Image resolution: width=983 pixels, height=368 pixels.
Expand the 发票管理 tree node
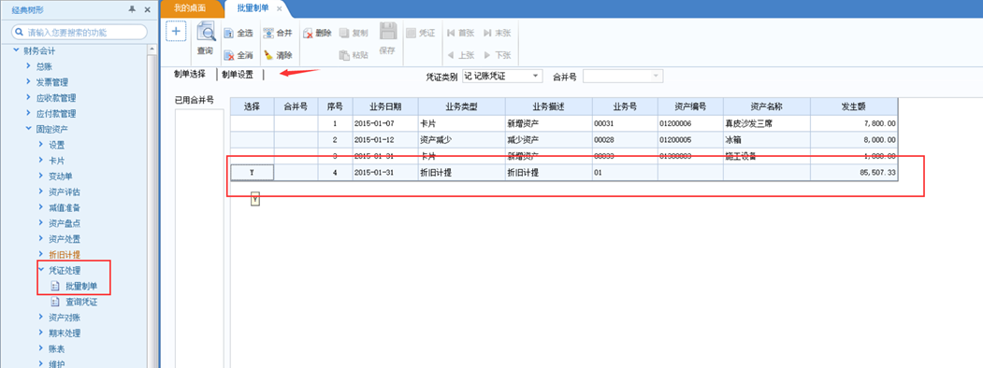pyautogui.click(x=28, y=81)
